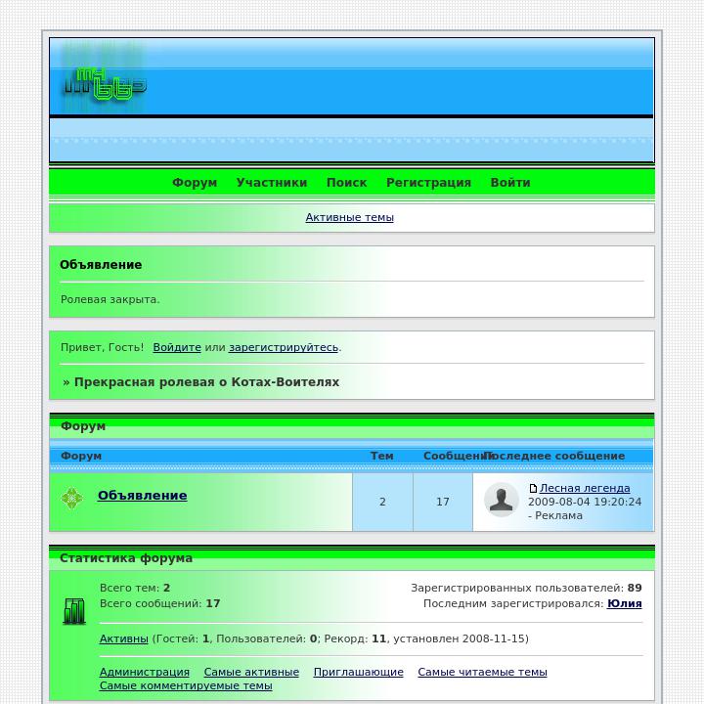Viewport: 704px width, 704px height.
Task: Click the statistics bar chart icon
Action: (x=74, y=611)
